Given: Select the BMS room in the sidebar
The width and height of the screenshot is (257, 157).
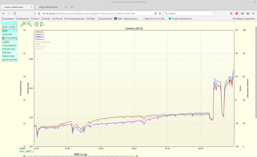Looking at the screenshot, I should pos(5,31).
